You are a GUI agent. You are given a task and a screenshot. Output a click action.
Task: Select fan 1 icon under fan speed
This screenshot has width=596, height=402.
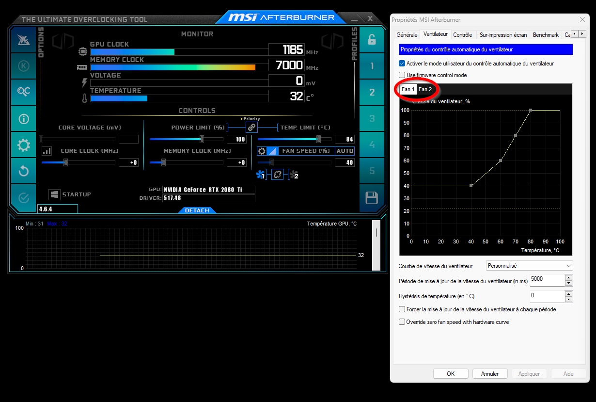tap(261, 175)
